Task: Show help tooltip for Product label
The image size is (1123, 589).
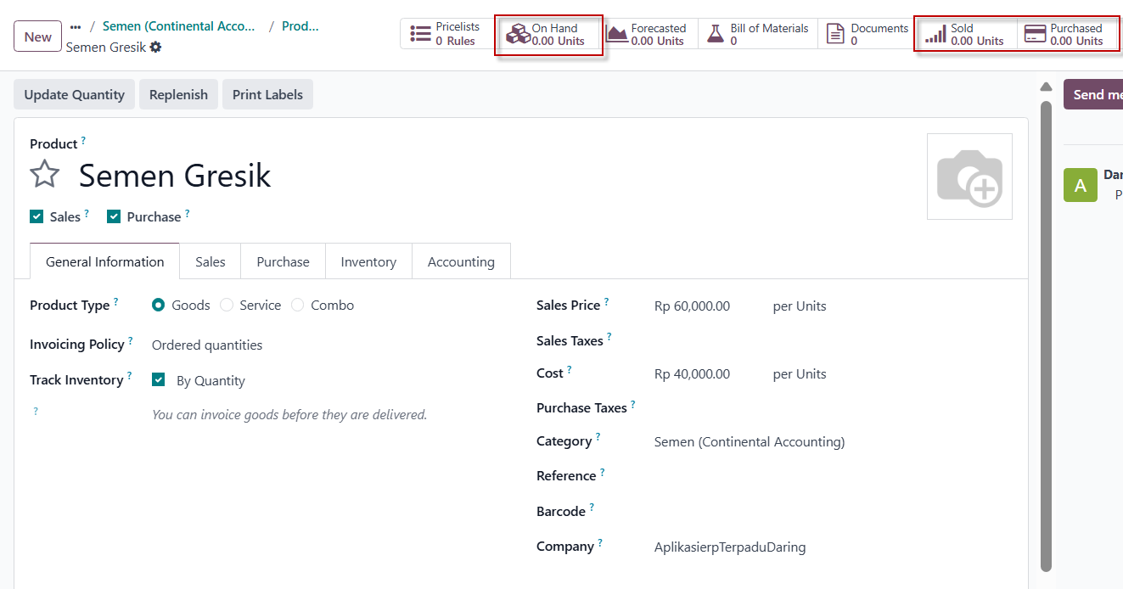Action: 83,140
